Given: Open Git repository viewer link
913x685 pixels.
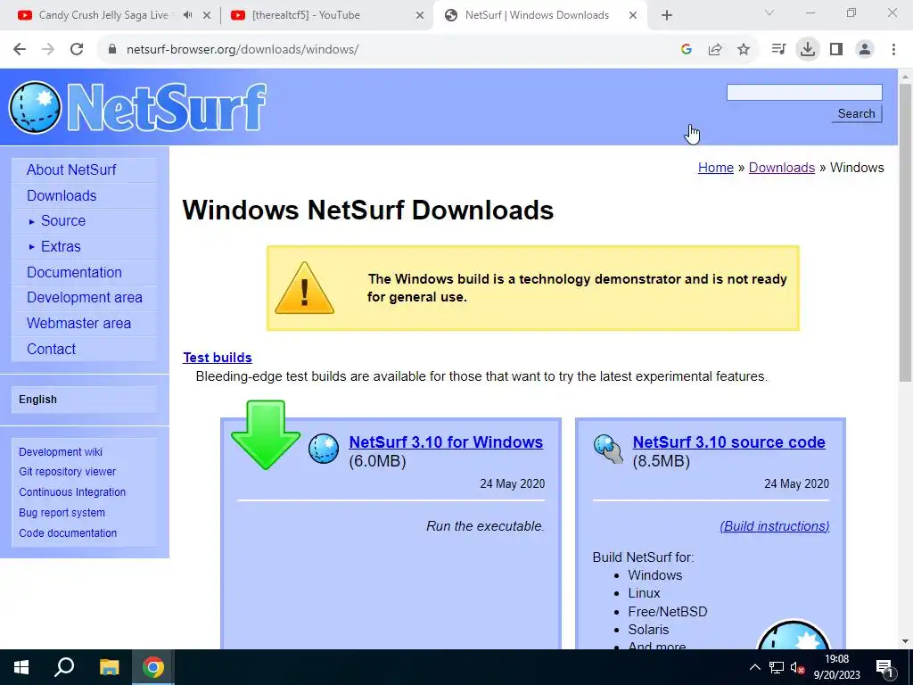Looking at the screenshot, I should 68,472.
